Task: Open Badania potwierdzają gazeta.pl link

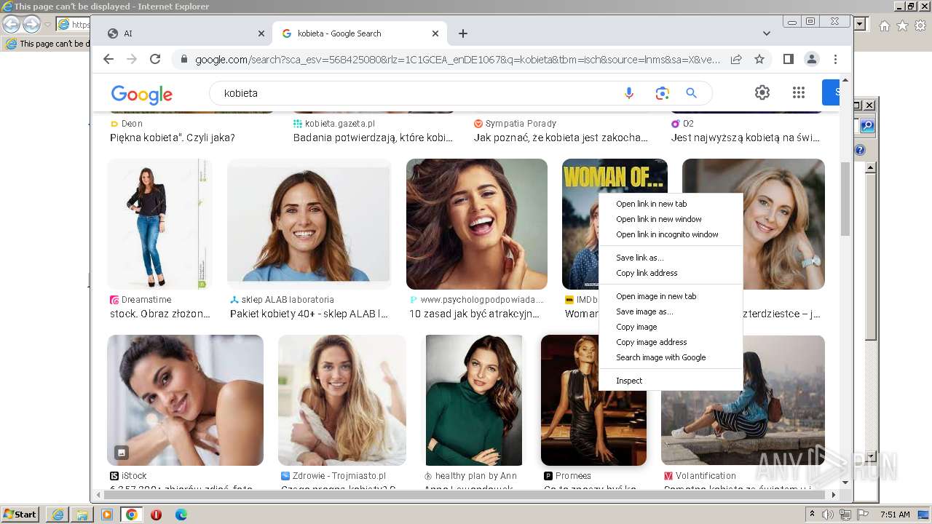Action: tap(373, 138)
